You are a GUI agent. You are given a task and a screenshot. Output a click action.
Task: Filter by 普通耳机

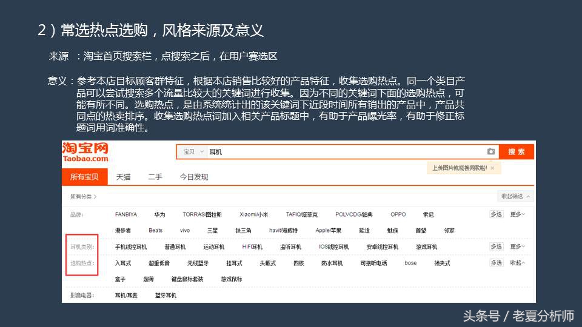tap(175, 247)
